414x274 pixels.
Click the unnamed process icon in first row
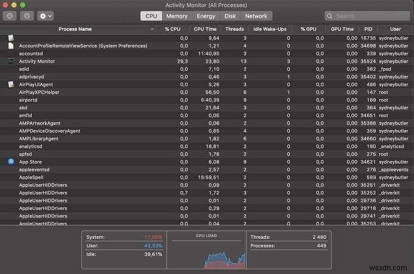click(x=11, y=38)
